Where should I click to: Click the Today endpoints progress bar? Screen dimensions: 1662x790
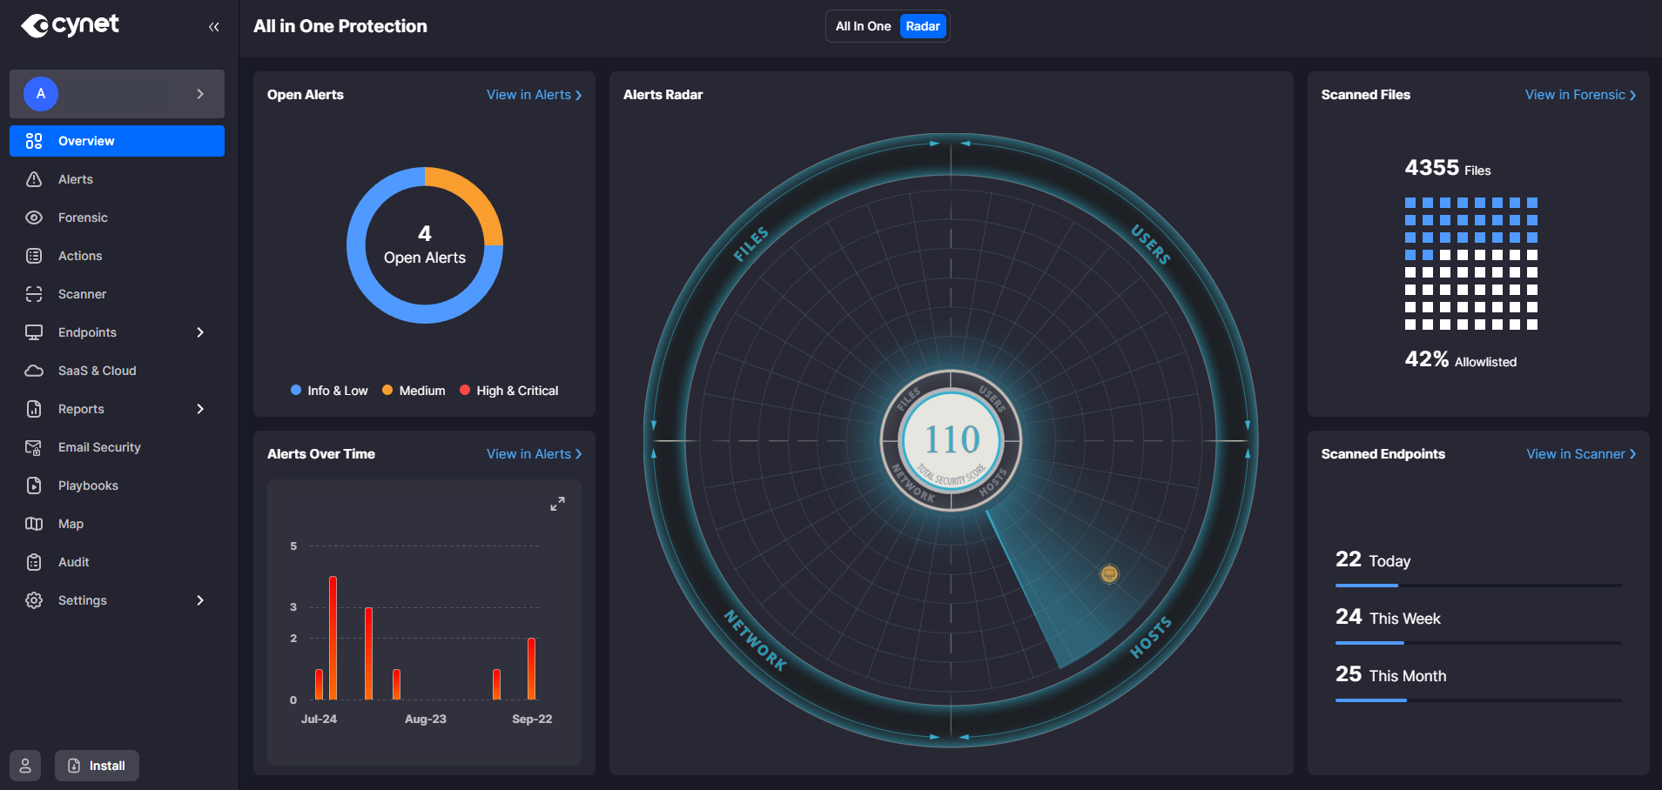(x=1478, y=586)
